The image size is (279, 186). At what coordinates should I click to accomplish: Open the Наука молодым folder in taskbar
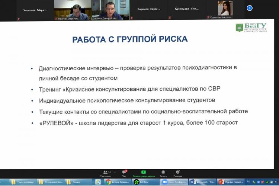23,182
